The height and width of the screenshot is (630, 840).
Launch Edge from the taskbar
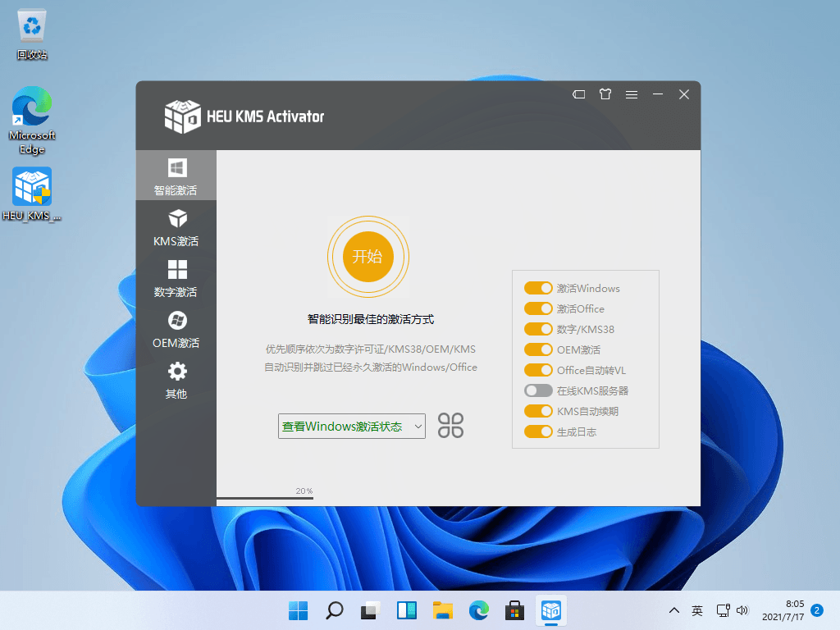(x=478, y=610)
